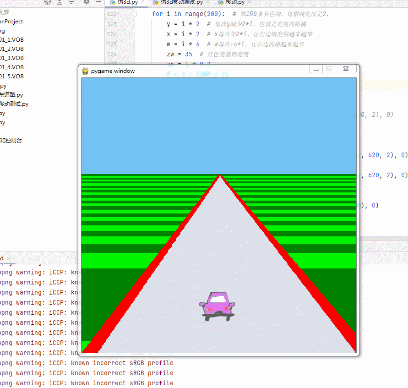Click the Collapse All icon in project toolbar
This screenshot has width=408, height=388.
pos(71,3)
